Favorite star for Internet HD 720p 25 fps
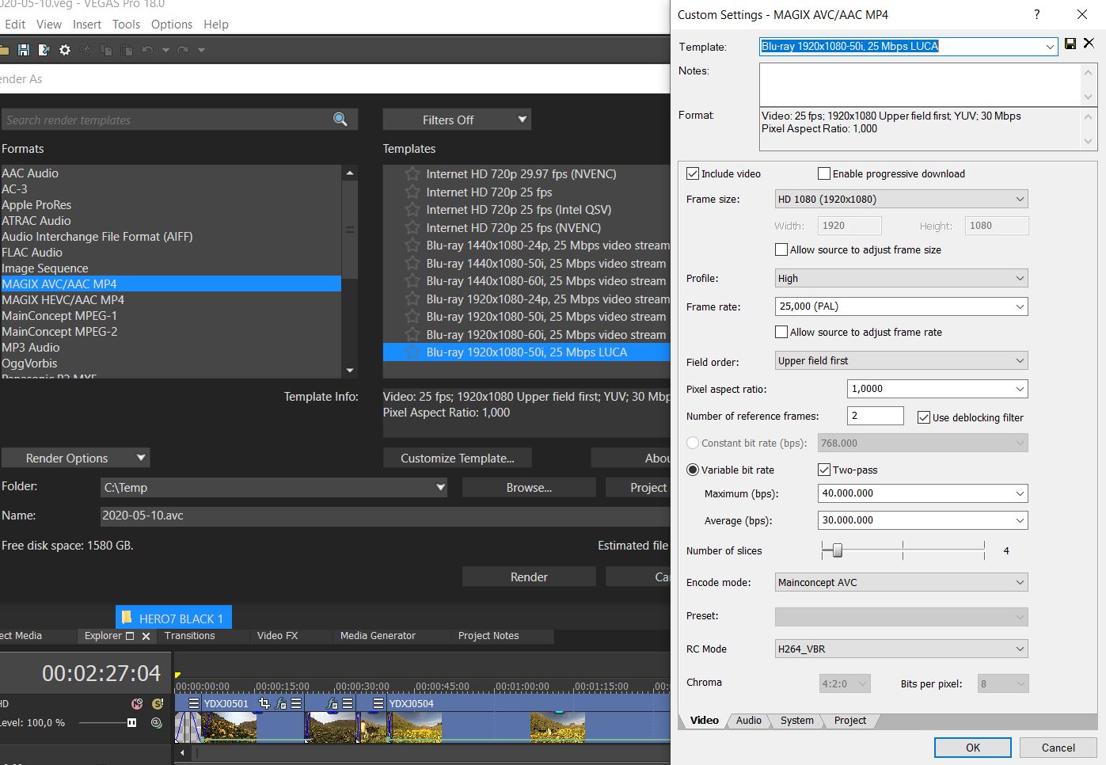 coord(412,192)
